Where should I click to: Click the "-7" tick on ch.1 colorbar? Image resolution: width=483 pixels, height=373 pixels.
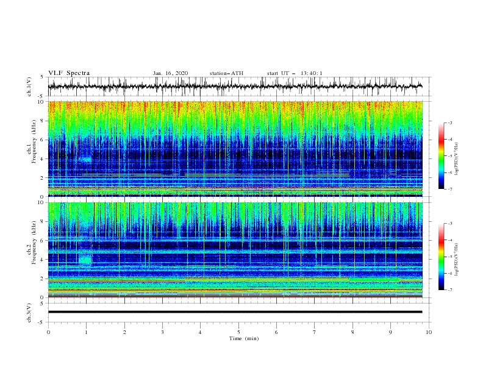coord(449,189)
